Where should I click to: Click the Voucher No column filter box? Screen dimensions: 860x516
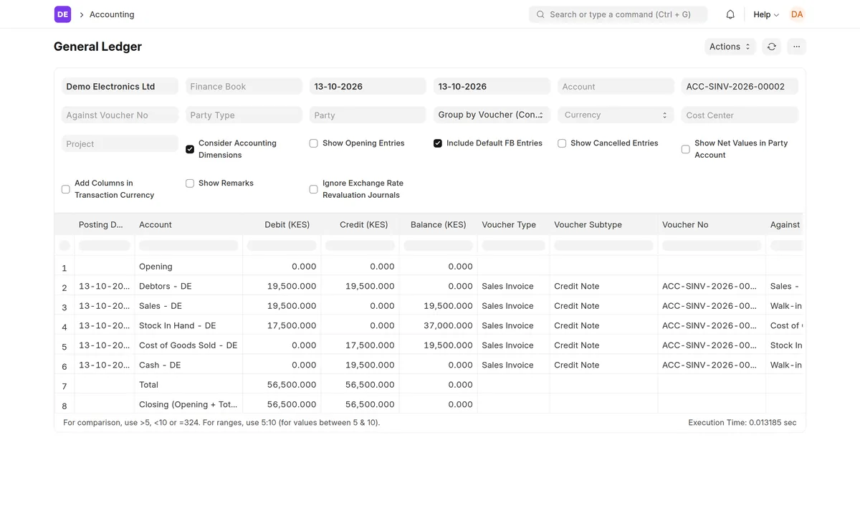[x=712, y=245]
